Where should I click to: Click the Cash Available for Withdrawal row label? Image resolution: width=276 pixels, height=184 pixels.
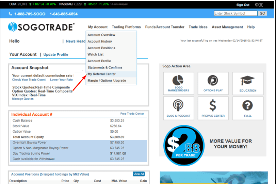(33, 159)
